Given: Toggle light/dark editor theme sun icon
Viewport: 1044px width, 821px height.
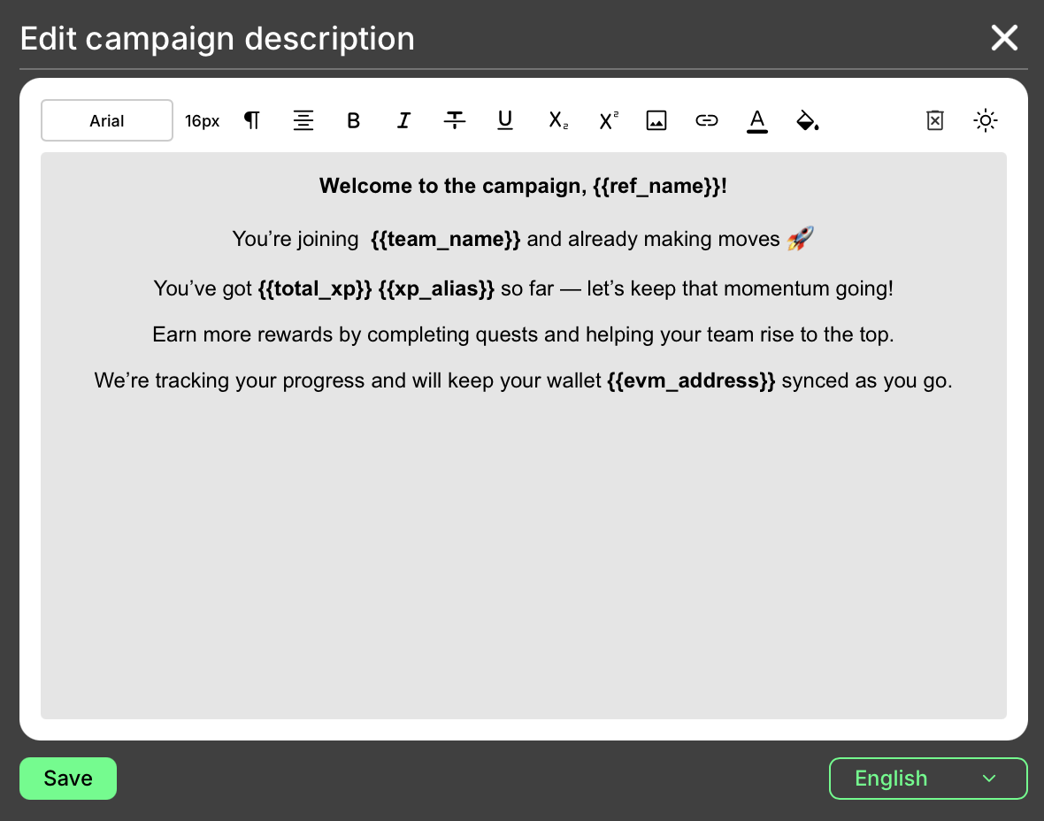Looking at the screenshot, I should click(x=986, y=121).
